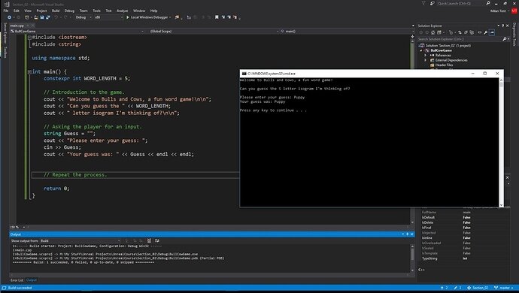Click Solution Explorer Collapse All icon

coord(466,32)
